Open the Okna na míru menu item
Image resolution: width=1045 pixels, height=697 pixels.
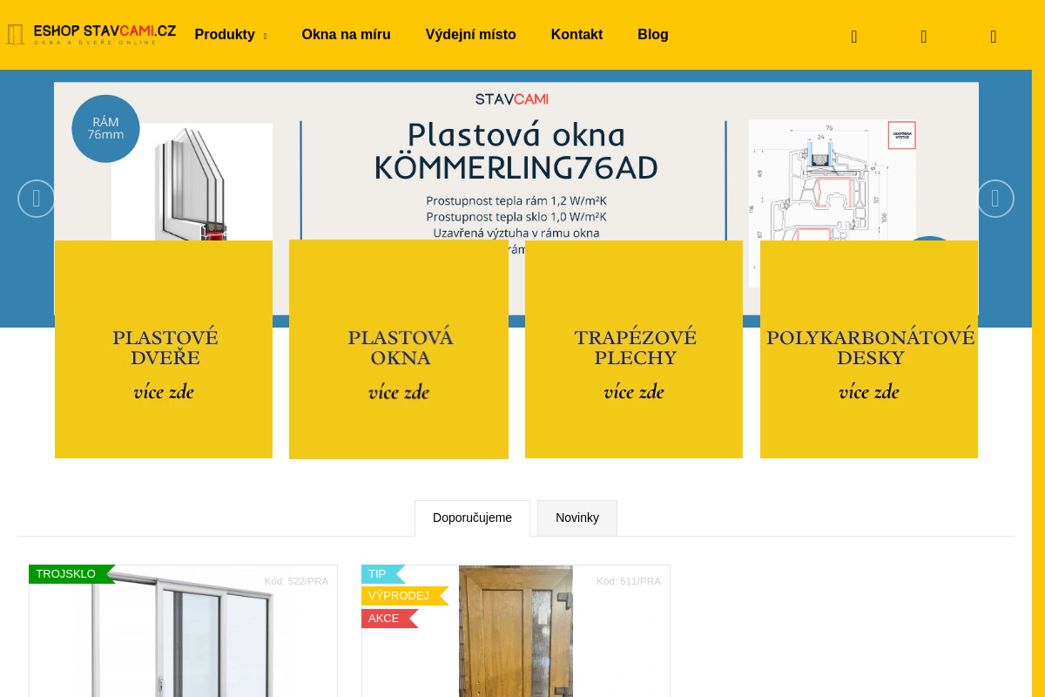point(346,34)
